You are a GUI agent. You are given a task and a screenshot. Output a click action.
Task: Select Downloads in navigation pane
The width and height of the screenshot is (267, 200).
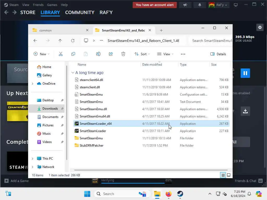46,109
